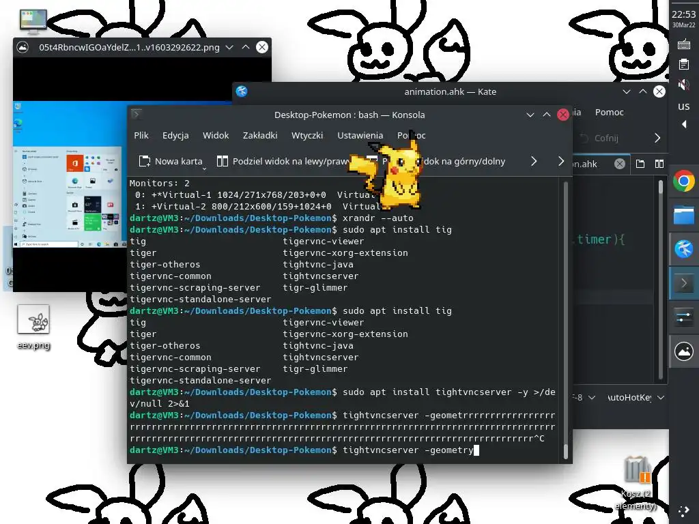This screenshot has width=699, height=524.
Task: Switch to image viewer task in panel
Action: [x=683, y=351]
